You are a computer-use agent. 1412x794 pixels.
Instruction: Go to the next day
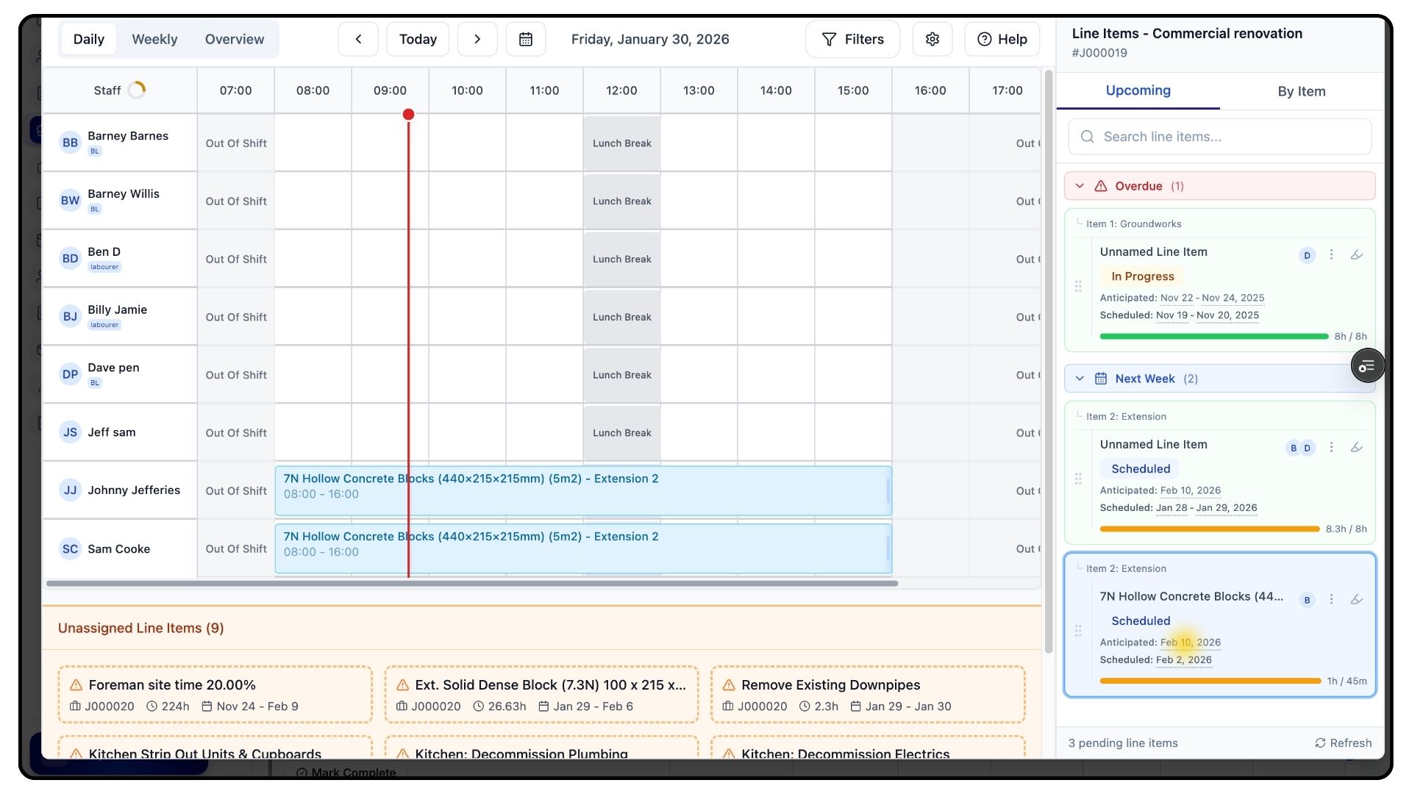tap(477, 39)
